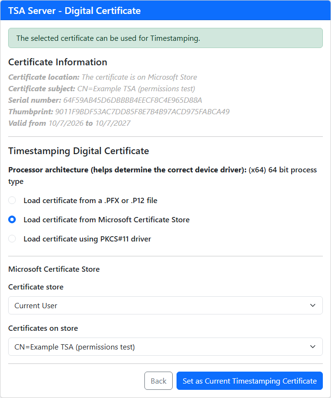
Task: Click the Certificate store field label
Action: click(36, 287)
